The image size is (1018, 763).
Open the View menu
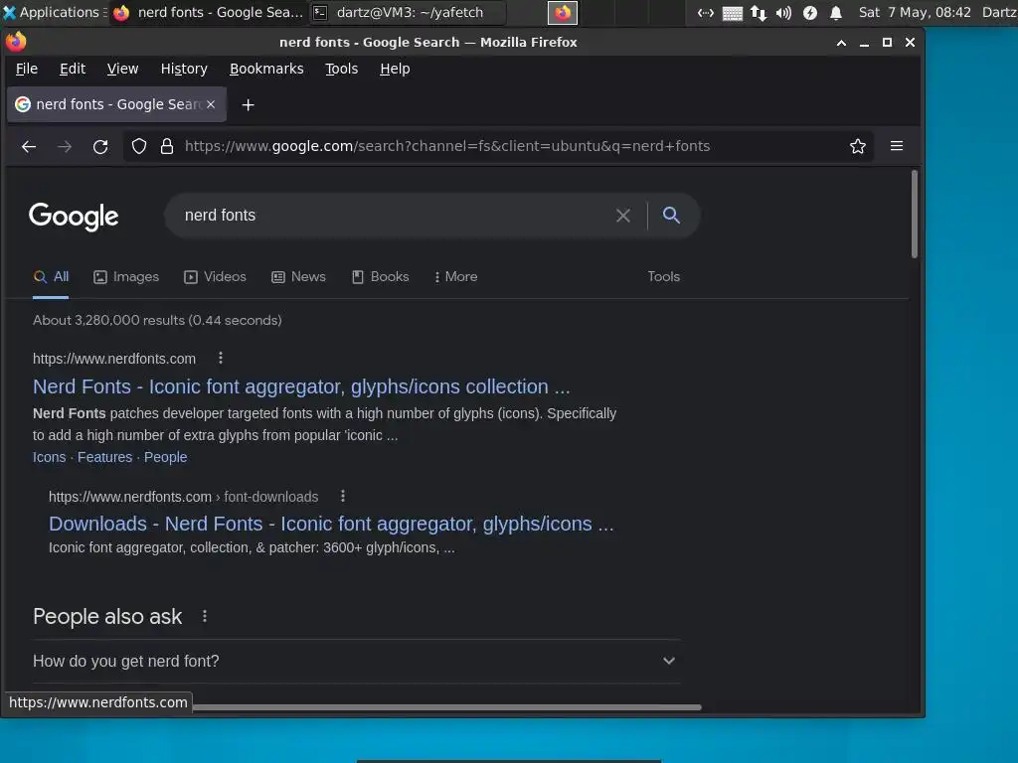122,69
